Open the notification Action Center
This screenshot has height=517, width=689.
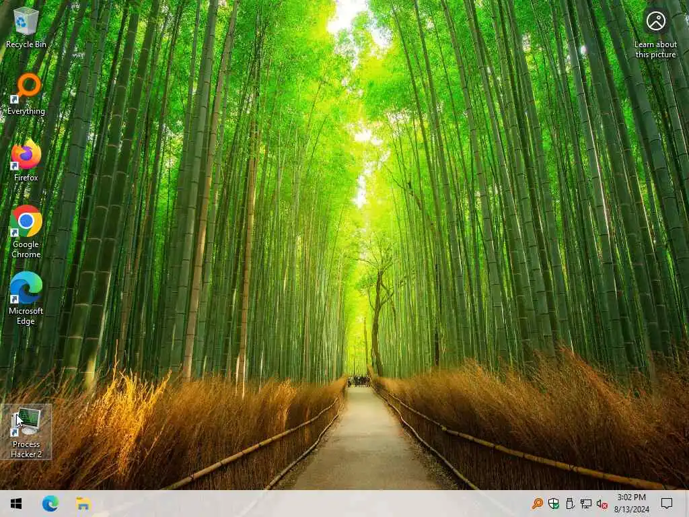pyautogui.click(x=667, y=504)
